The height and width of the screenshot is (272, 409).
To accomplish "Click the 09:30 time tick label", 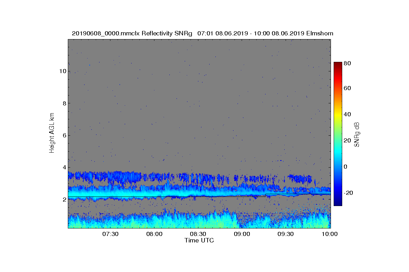I will pos(286,234).
